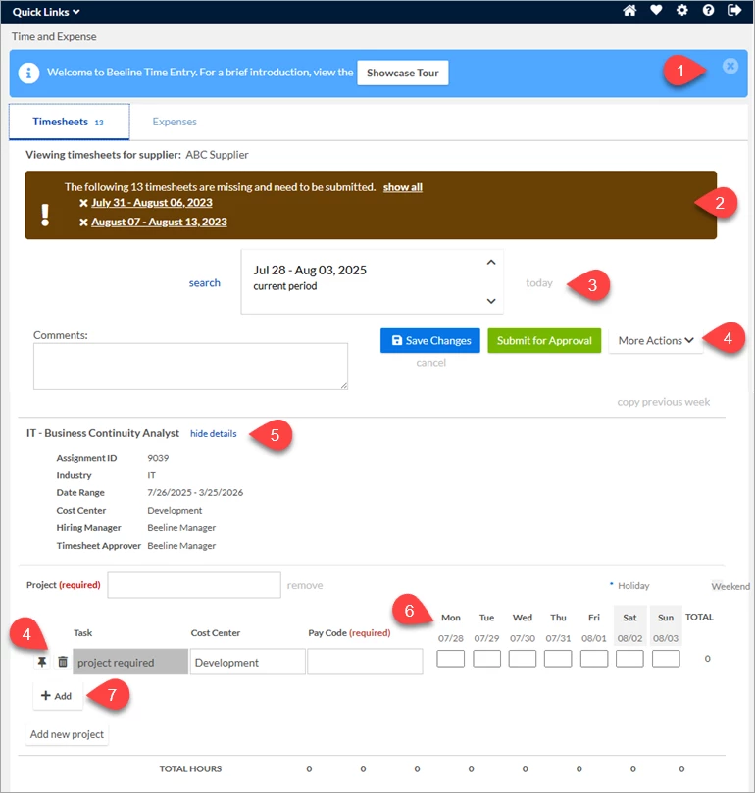Image resolution: width=755 pixels, height=793 pixels.
Task: Launch the Showcase Tour
Action: [x=403, y=73]
